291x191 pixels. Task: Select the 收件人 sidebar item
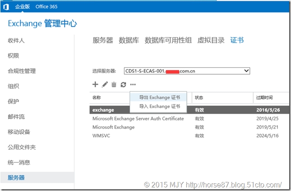tap(16, 41)
